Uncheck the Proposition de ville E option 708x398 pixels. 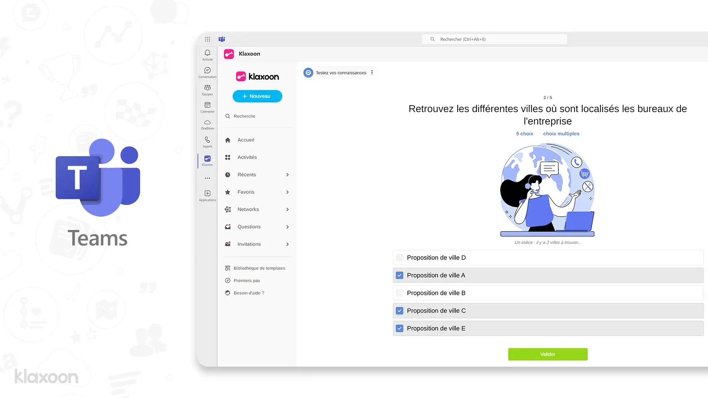[x=399, y=328]
